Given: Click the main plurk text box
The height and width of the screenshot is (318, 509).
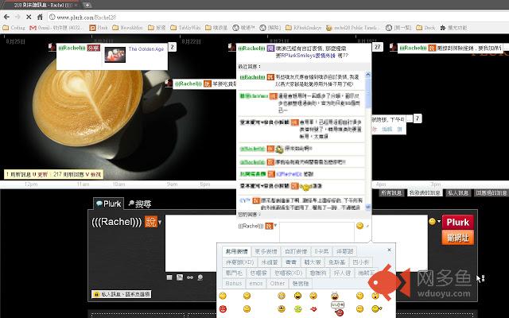Looking at the screenshot, I should pyautogui.click(x=296, y=243).
